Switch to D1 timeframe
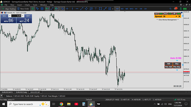191x107 pixels. (x=145, y=9)
